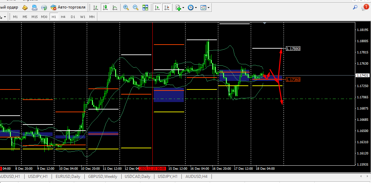Select the M5 timeframe
The image size is (371, 183).
pyautogui.click(x=25, y=17)
